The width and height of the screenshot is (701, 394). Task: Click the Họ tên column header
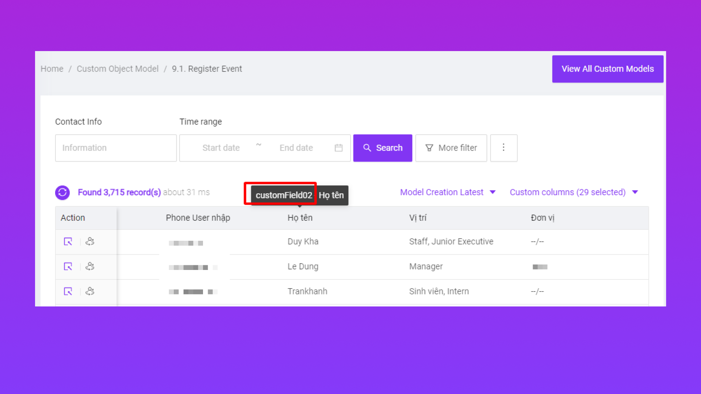coord(300,218)
